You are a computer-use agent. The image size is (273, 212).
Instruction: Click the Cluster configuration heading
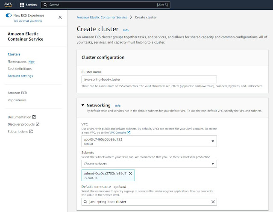coord(103,57)
